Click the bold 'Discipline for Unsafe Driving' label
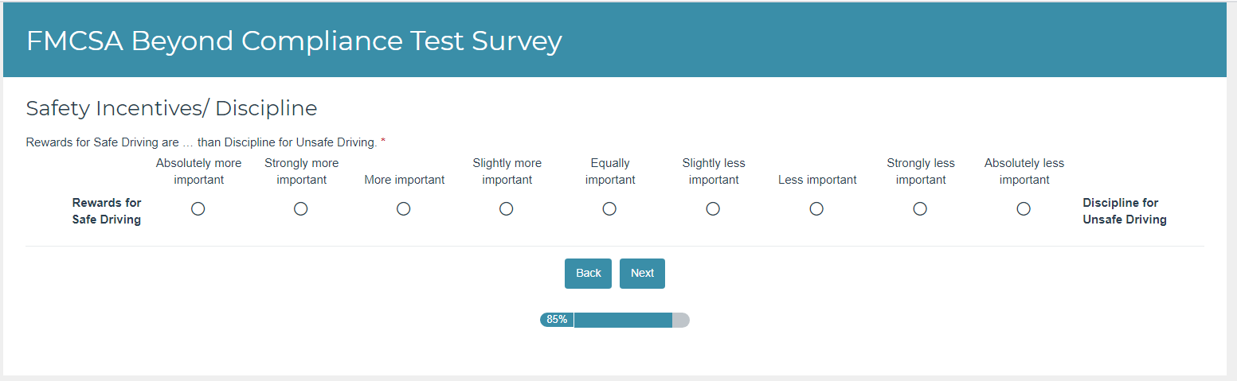Viewport: 1237px width, 381px height. pyautogui.click(x=1124, y=211)
